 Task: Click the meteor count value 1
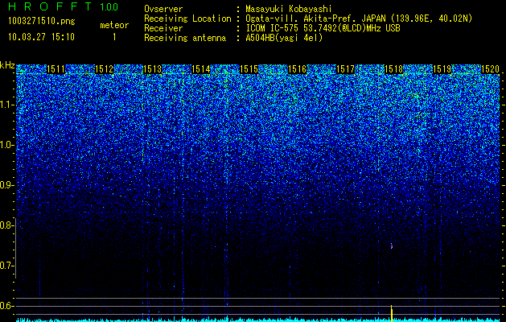[x=114, y=37]
